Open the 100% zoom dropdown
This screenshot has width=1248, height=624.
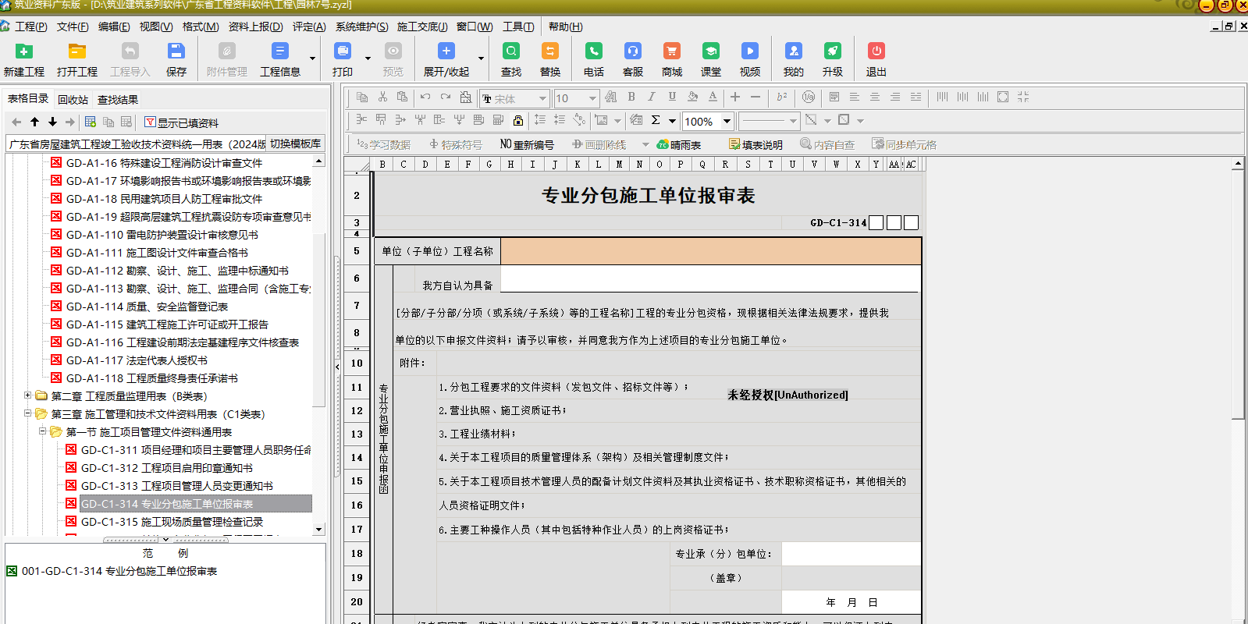pos(727,121)
